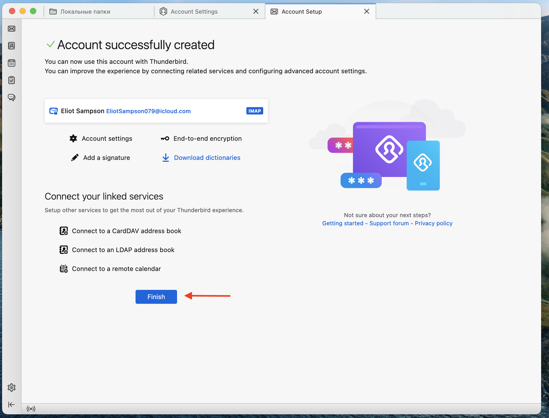Connect to a CardDAV address book

(126, 231)
